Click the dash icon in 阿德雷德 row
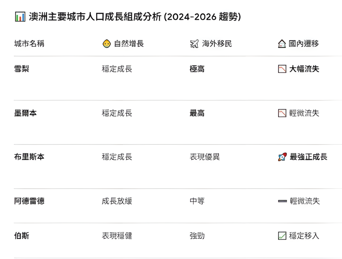This screenshot has width=342, height=259. (282, 201)
